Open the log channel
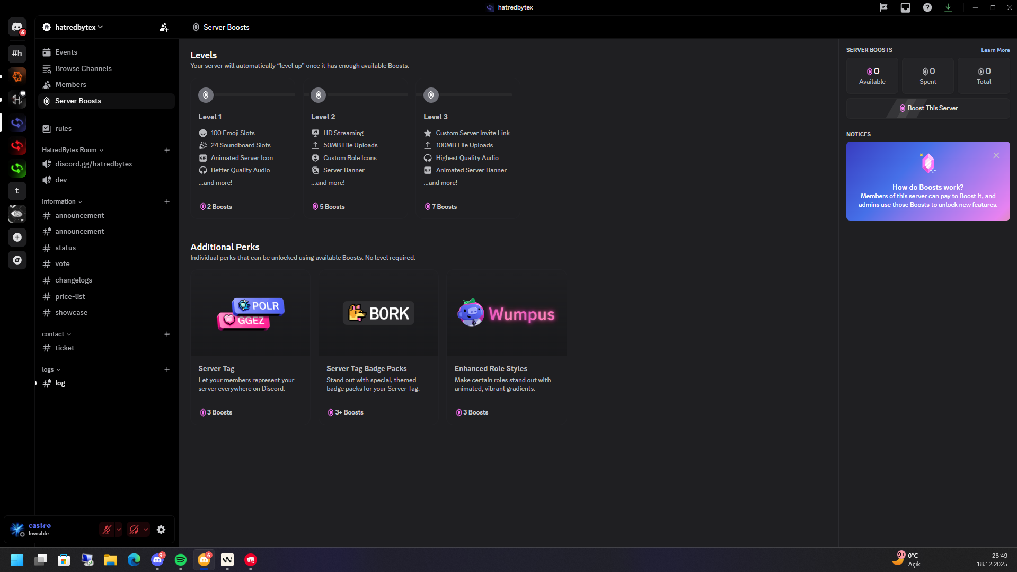Image resolution: width=1017 pixels, height=572 pixels. pyautogui.click(x=107, y=383)
